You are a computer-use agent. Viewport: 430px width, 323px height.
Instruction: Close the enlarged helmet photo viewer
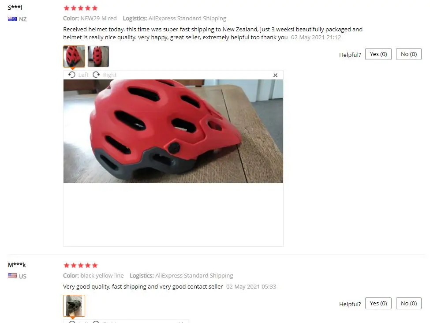(x=275, y=75)
